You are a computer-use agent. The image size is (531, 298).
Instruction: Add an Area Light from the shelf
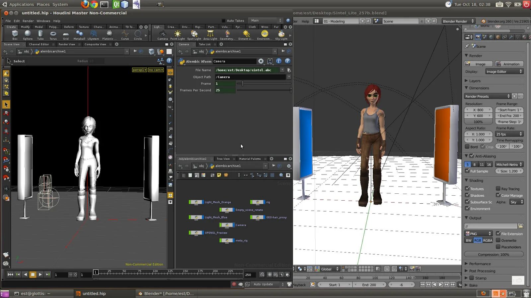pyautogui.click(x=210, y=35)
